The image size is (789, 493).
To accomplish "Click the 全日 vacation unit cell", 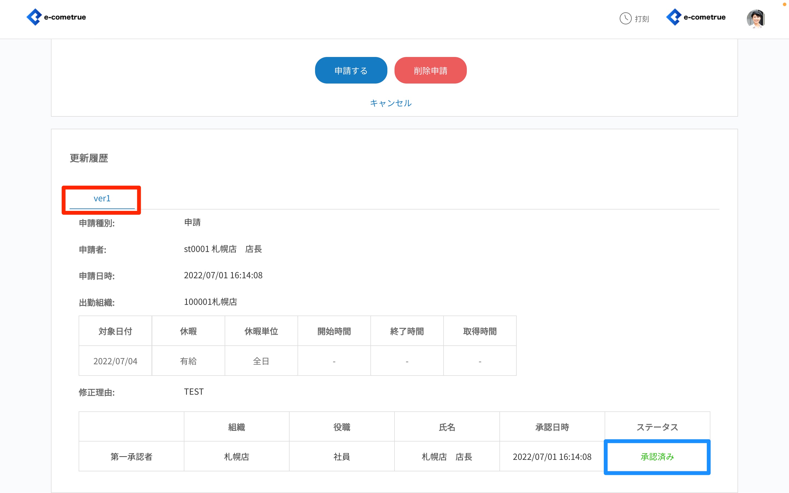I will pos(261,361).
